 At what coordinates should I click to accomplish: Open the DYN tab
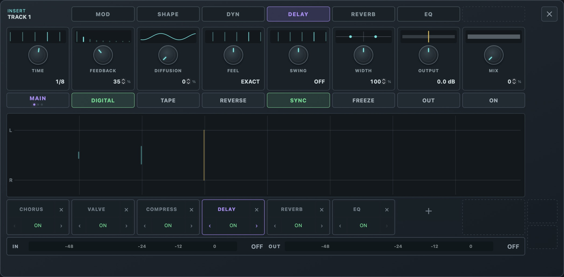(x=233, y=14)
